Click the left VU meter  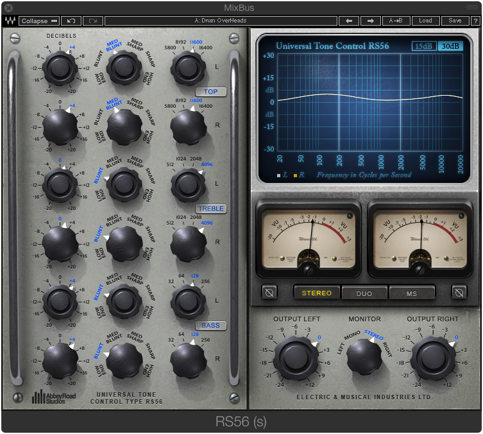click(309, 239)
